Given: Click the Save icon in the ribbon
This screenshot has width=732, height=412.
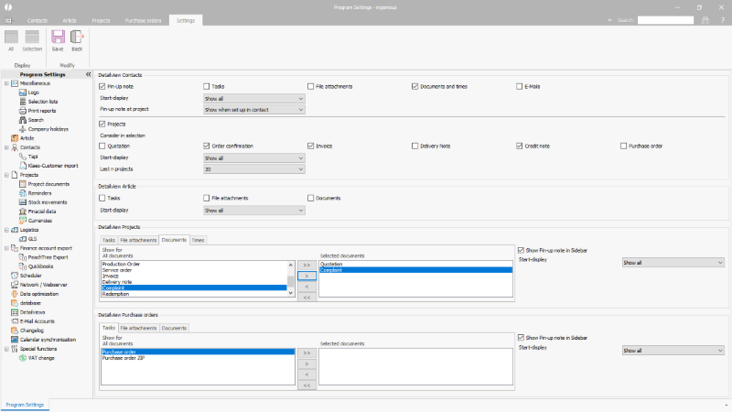Looking at the screenshot, I should (58, 40).
